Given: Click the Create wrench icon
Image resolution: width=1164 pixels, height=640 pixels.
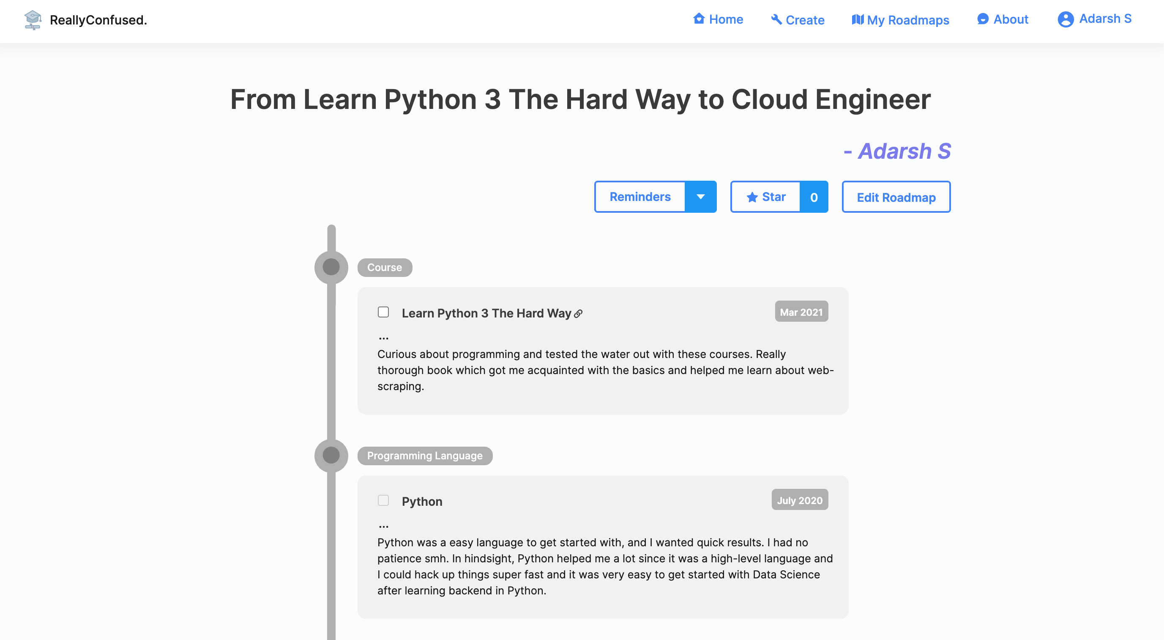Looking at the screenshot, I should (776, 19).
